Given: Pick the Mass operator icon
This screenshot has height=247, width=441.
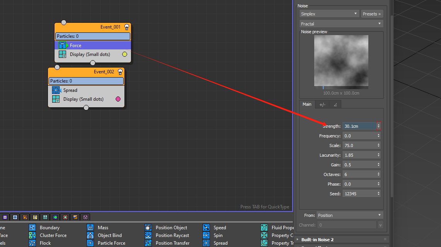Looking at the screenshot, I should [x=90, y=228].
